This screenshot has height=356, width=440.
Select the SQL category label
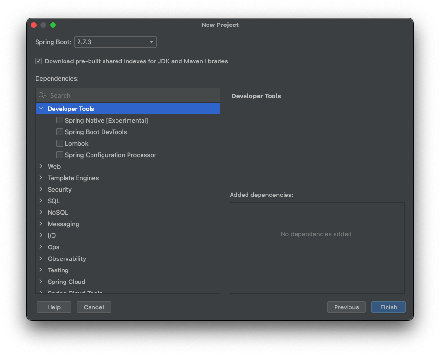coord(53,201)
